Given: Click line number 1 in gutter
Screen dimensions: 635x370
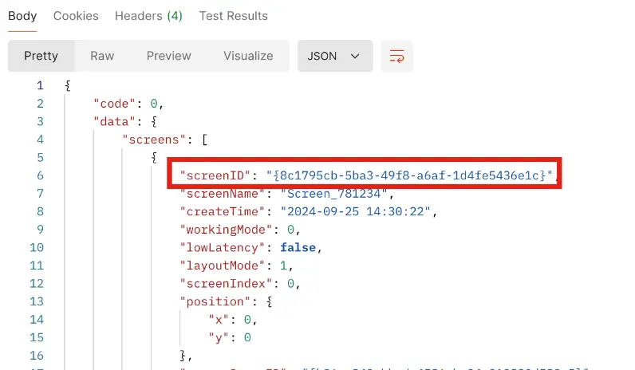Looking at the screenshot, I should click(x=39, y=85).
